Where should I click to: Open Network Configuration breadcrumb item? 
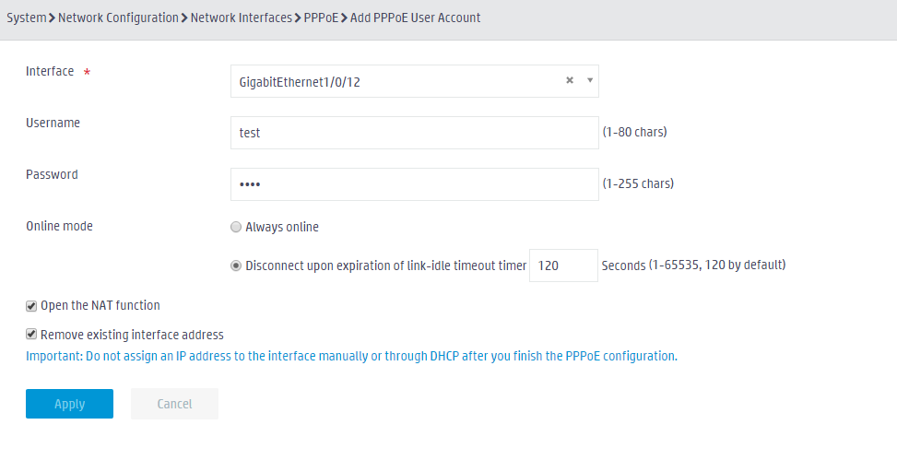(118, 18)
